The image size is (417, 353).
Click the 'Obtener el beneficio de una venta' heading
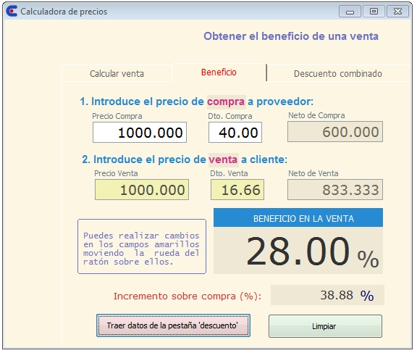(x=291, y=36)
